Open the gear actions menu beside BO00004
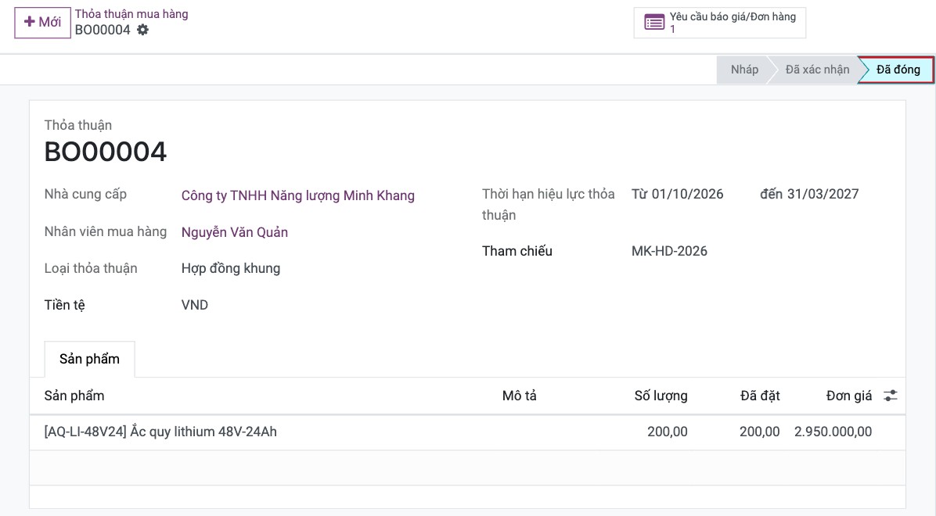The width and height of the screenshot is (936, 516). (142, 30)
